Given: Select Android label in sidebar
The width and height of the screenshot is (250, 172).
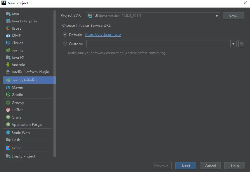Looking at the screenshot, I should pos(18,64).
